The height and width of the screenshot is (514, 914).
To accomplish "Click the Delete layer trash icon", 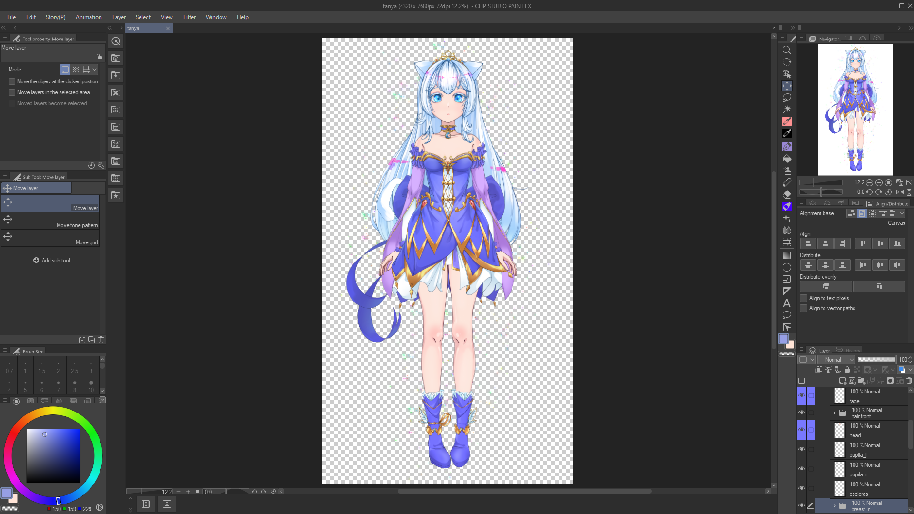I will [909, 381].
